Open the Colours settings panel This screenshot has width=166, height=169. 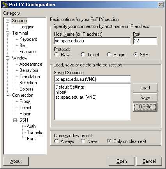[26, 89]
